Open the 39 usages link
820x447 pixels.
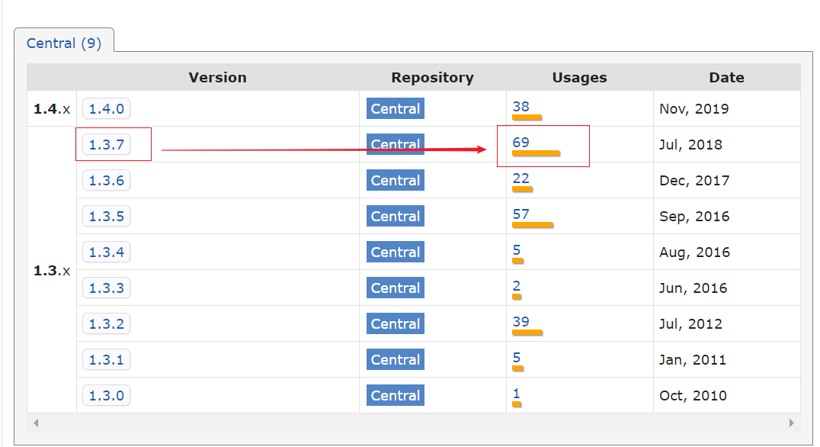point(521,321)
